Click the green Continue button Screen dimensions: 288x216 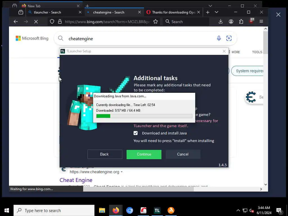(x=144, y=154)
